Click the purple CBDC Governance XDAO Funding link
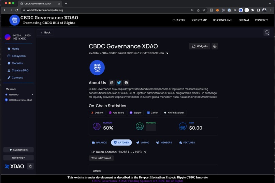Screen dimensions: 275x183 click(137, 181)
